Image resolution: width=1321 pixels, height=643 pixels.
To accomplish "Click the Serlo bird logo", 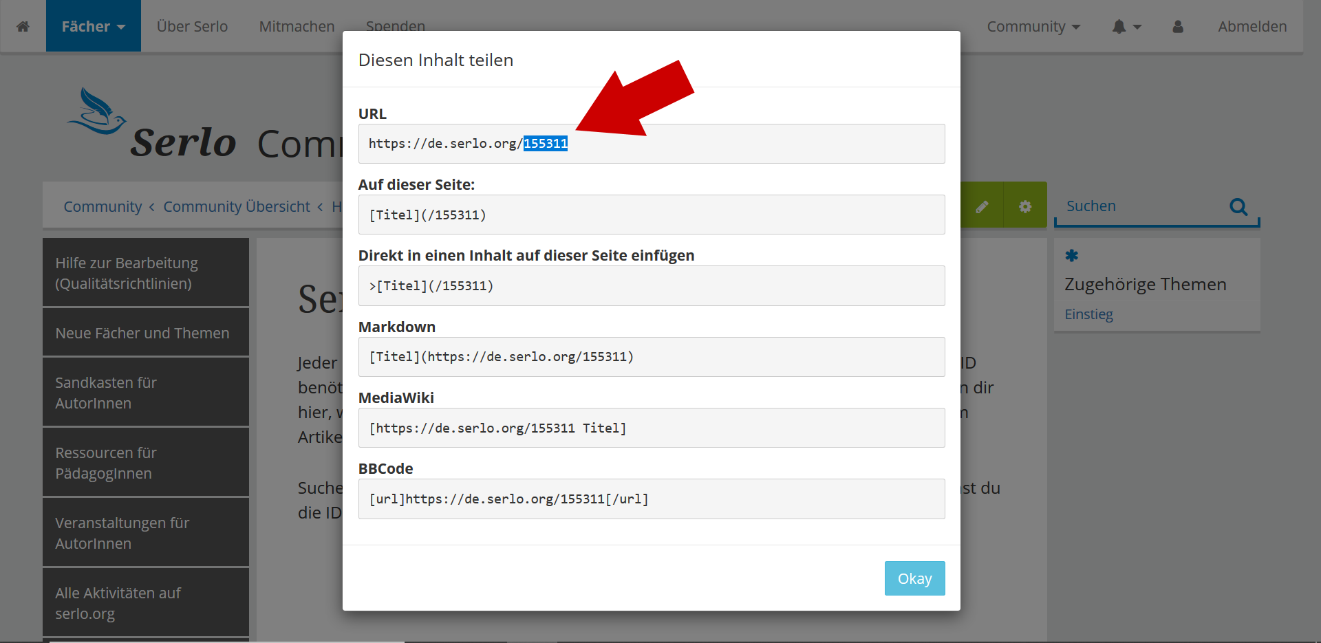I will [x=97, y=111].
